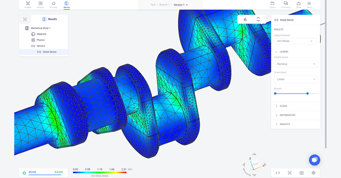
Task: Open the Comments panel
Action: pos(285,5)
